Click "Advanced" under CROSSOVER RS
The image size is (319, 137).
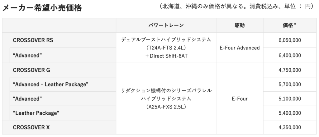coord(63,55)
